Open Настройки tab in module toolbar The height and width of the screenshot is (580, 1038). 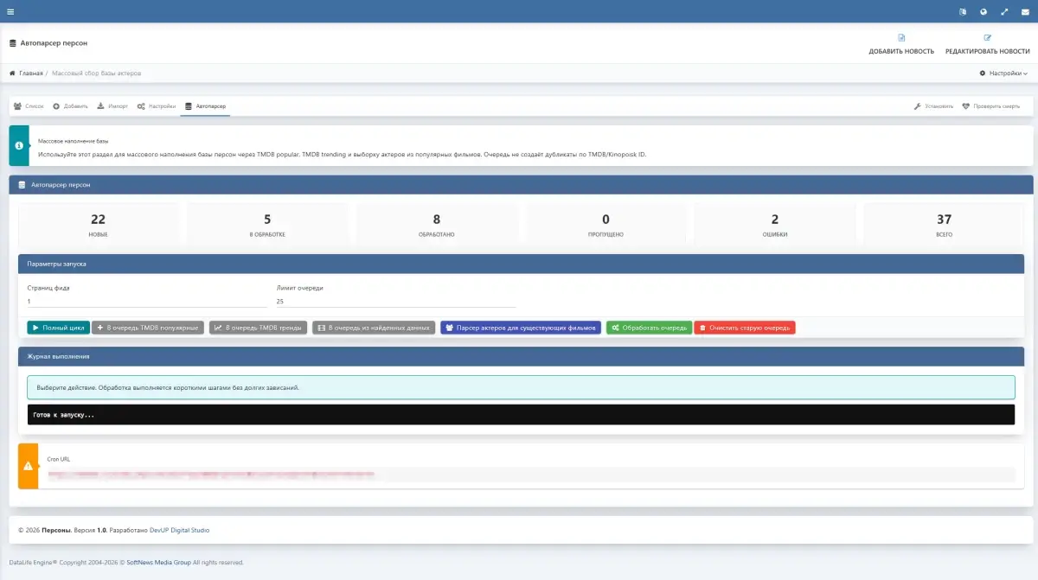pyautogui.click(x=157, y=106)
